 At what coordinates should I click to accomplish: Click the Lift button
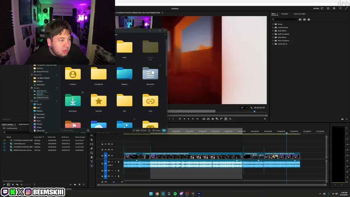(204, 119)
